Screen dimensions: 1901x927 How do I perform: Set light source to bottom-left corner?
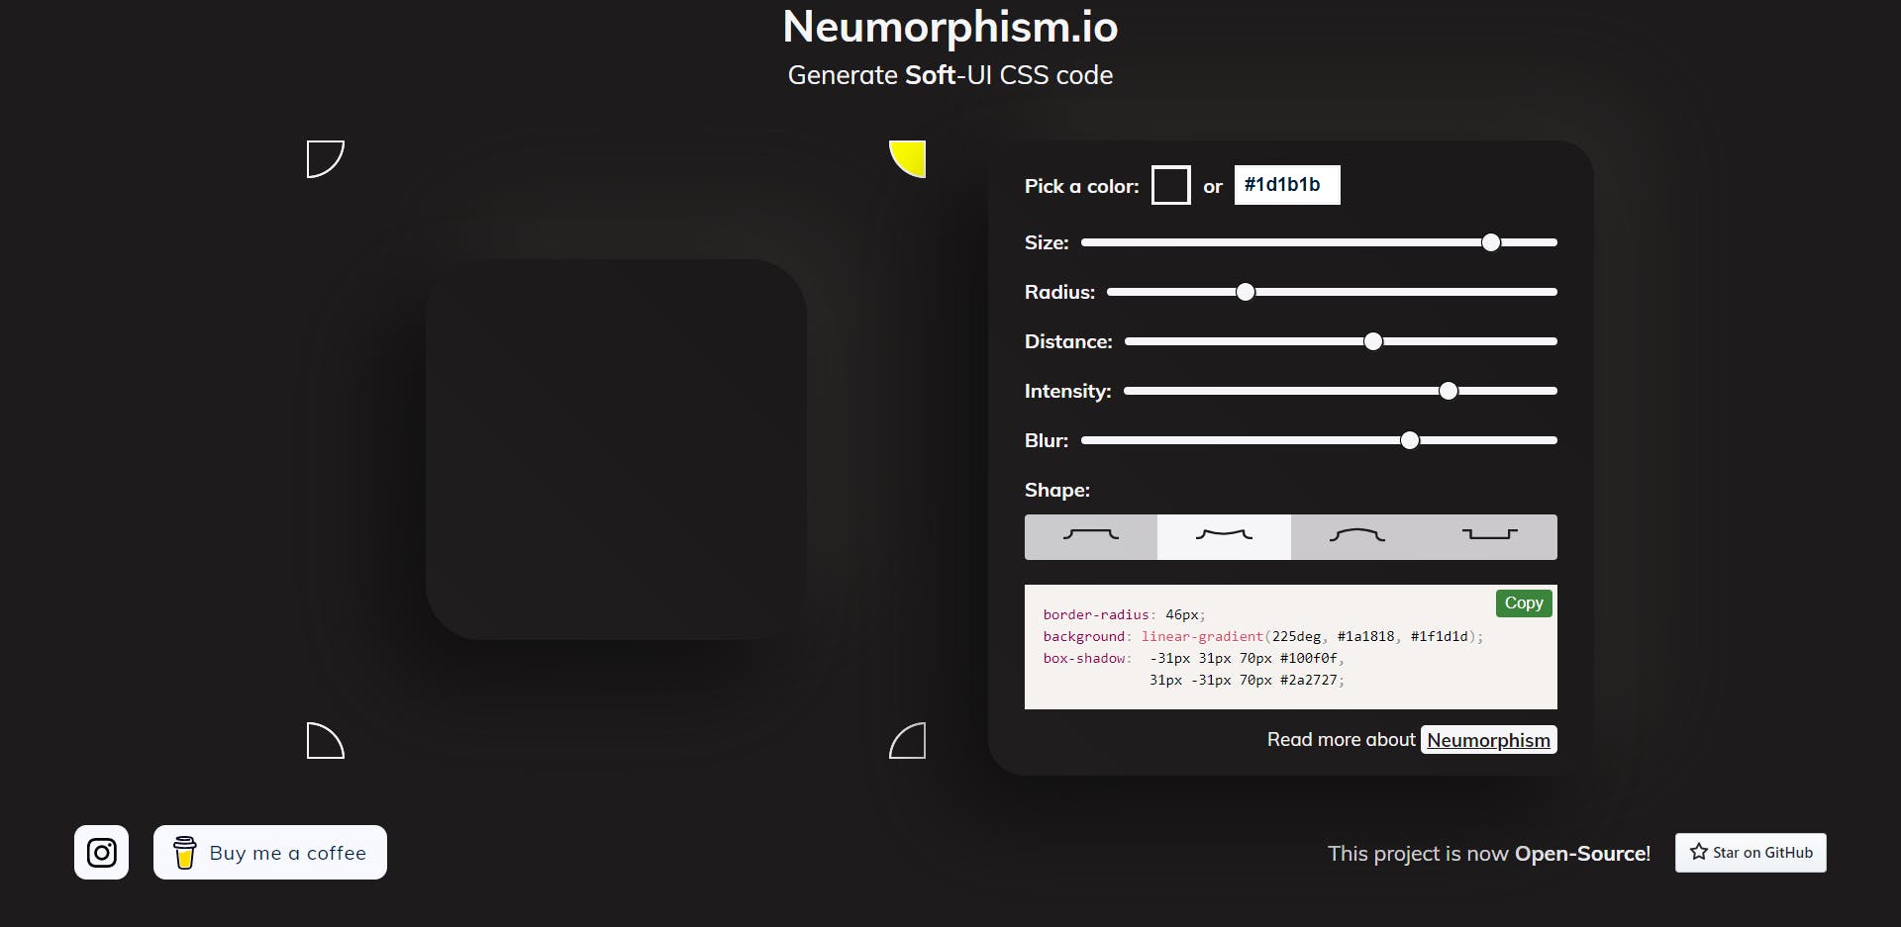coord(325,740)
